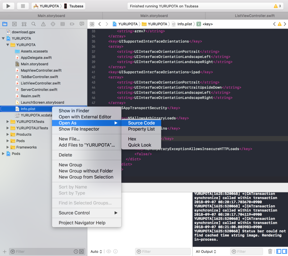Click the YURUPOTA project in jump bar
The image size is (288, 256).
pos(125,24)
